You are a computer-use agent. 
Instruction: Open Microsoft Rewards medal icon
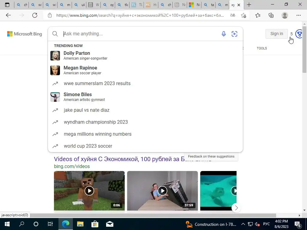pos(300,34)
